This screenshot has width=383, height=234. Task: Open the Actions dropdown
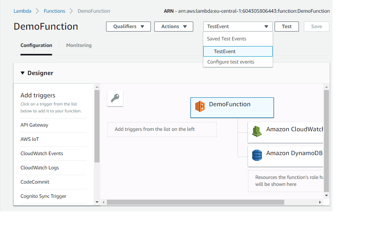[174, 27]
